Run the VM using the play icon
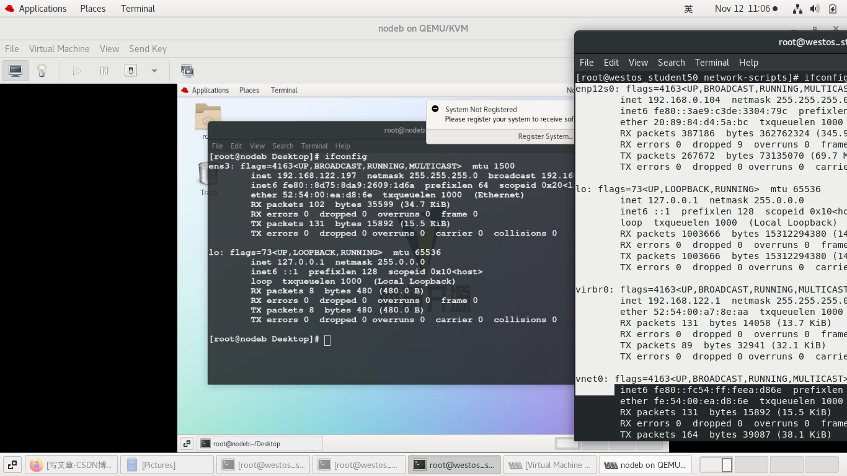Screen dimensions: 847x476 (x=76, y=70)
